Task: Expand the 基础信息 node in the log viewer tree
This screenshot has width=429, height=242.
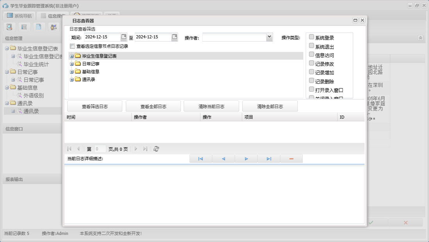Action: (x=72, y=72)
